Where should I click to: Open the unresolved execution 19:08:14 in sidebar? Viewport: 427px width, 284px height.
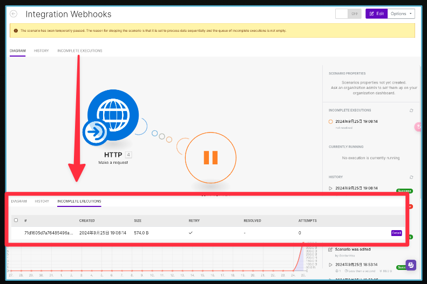click(x=356, y=121)
